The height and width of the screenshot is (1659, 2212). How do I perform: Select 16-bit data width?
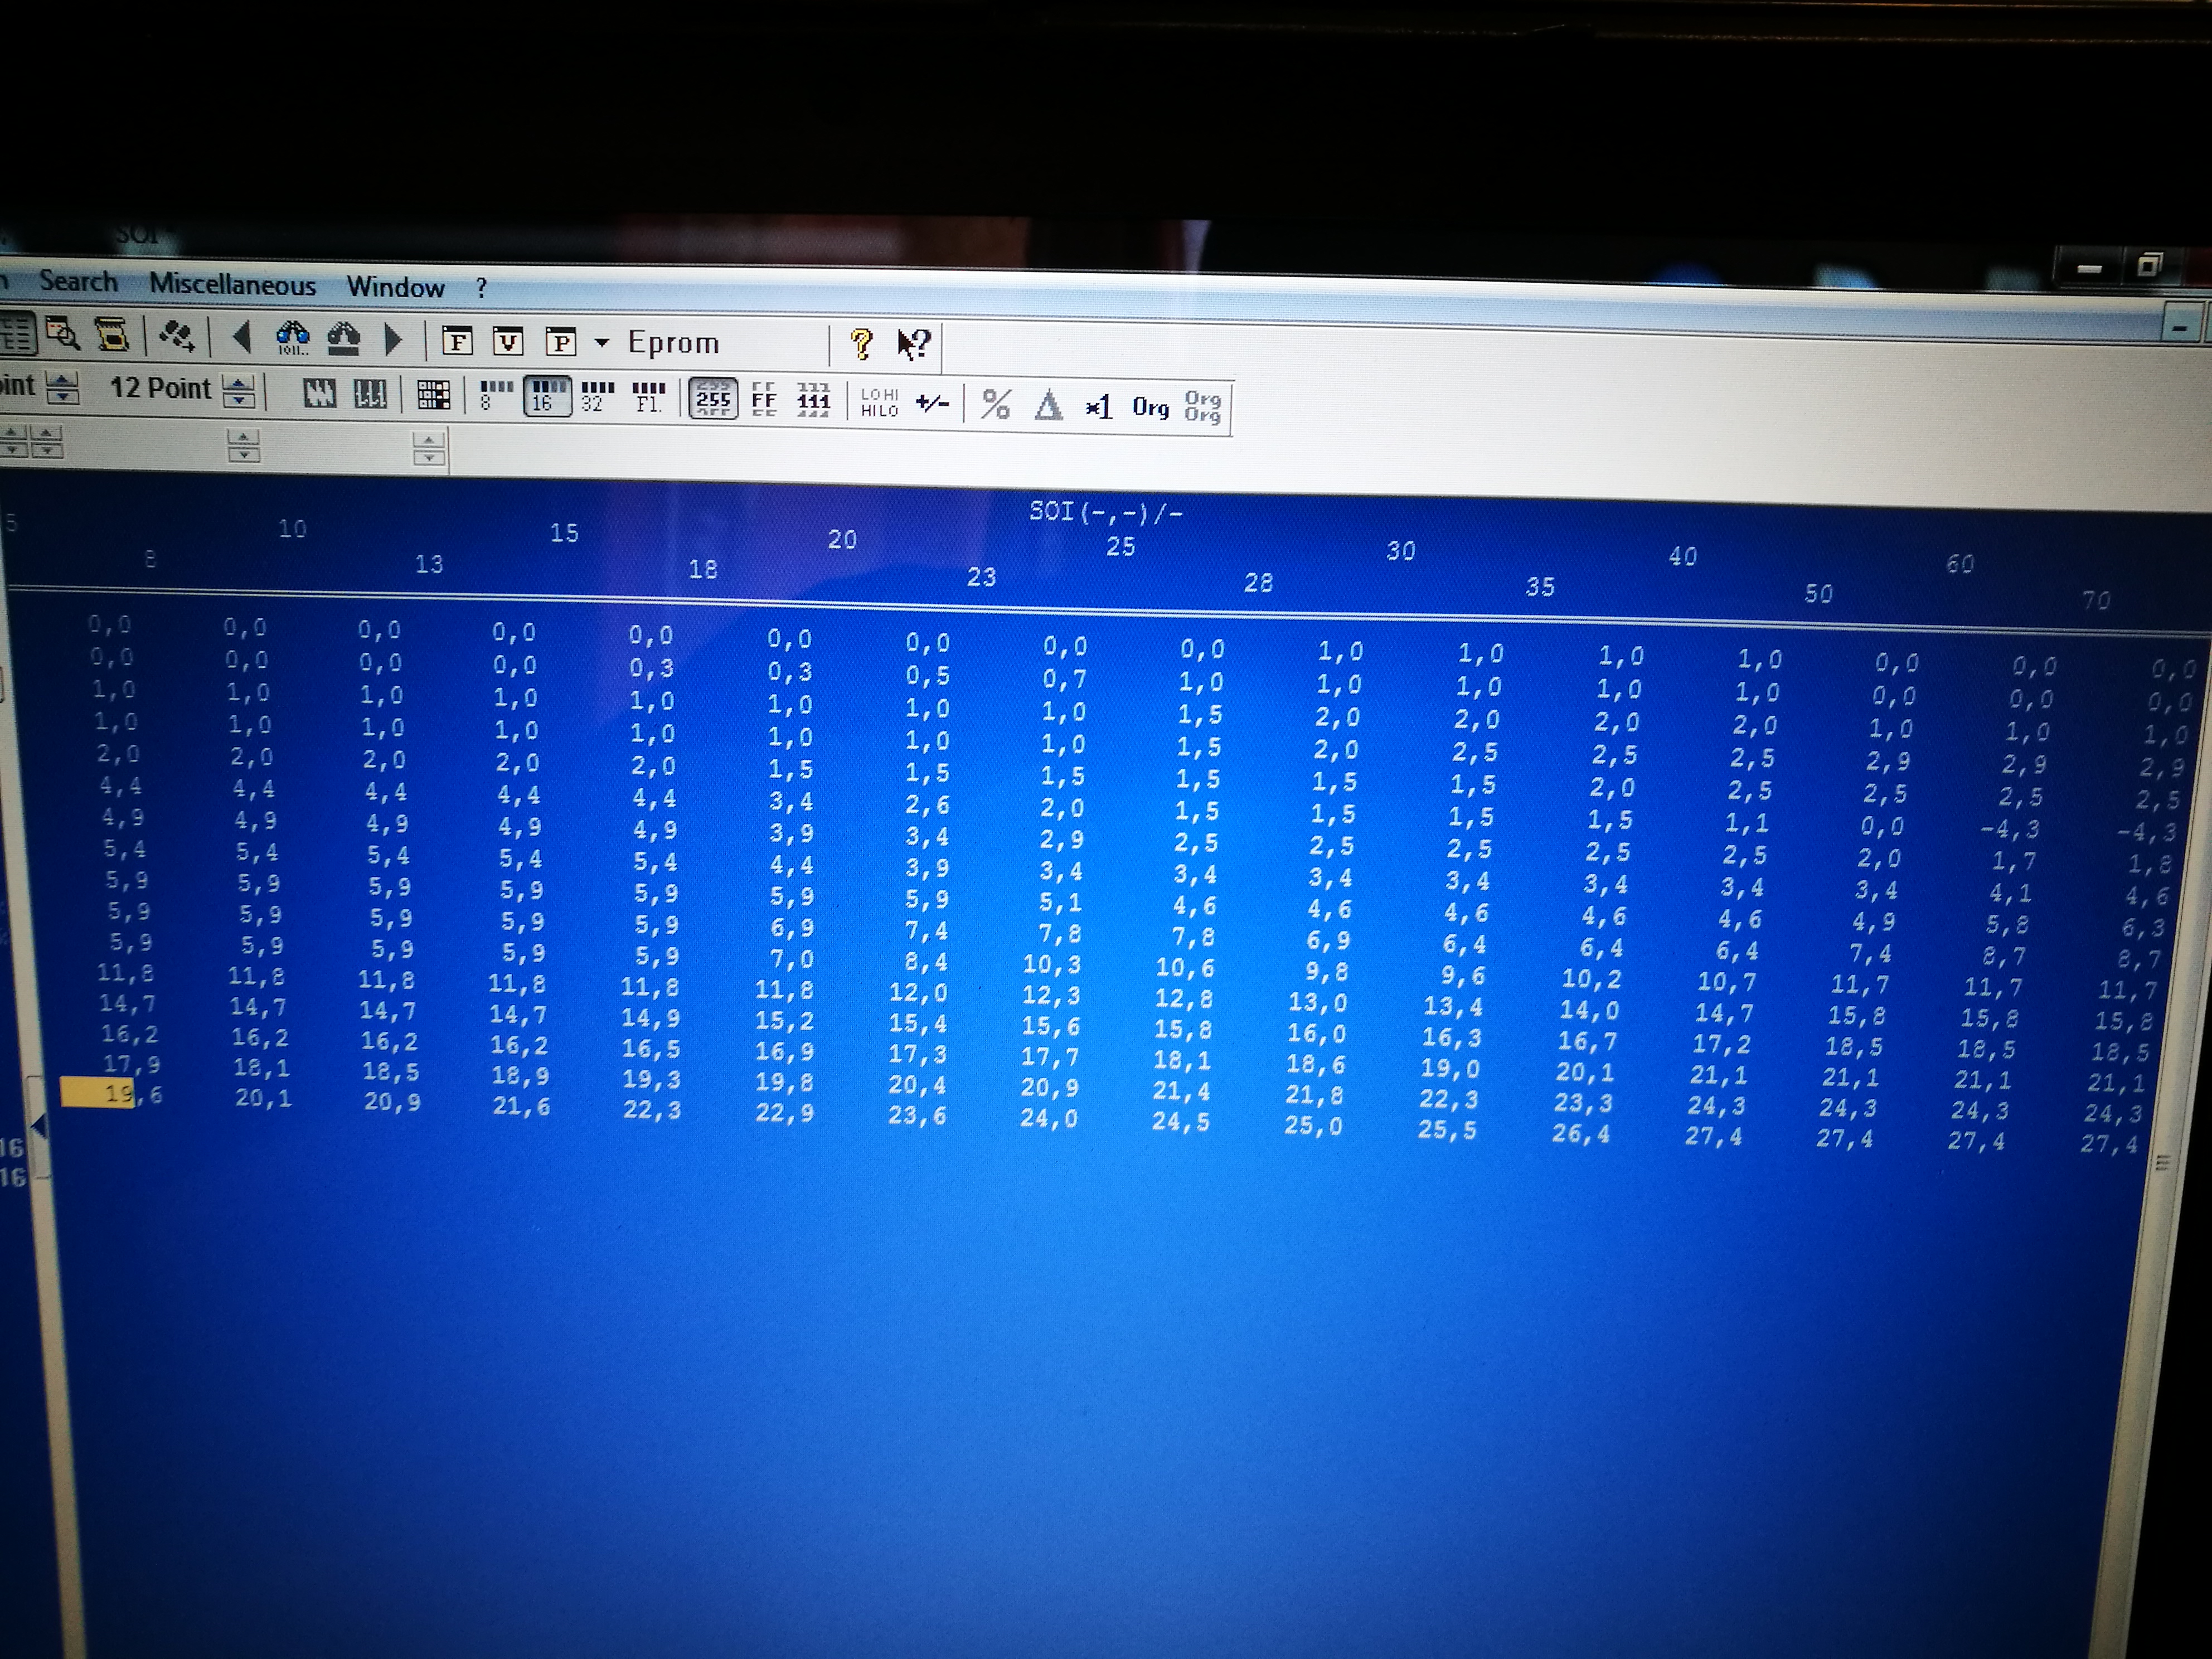547,397
